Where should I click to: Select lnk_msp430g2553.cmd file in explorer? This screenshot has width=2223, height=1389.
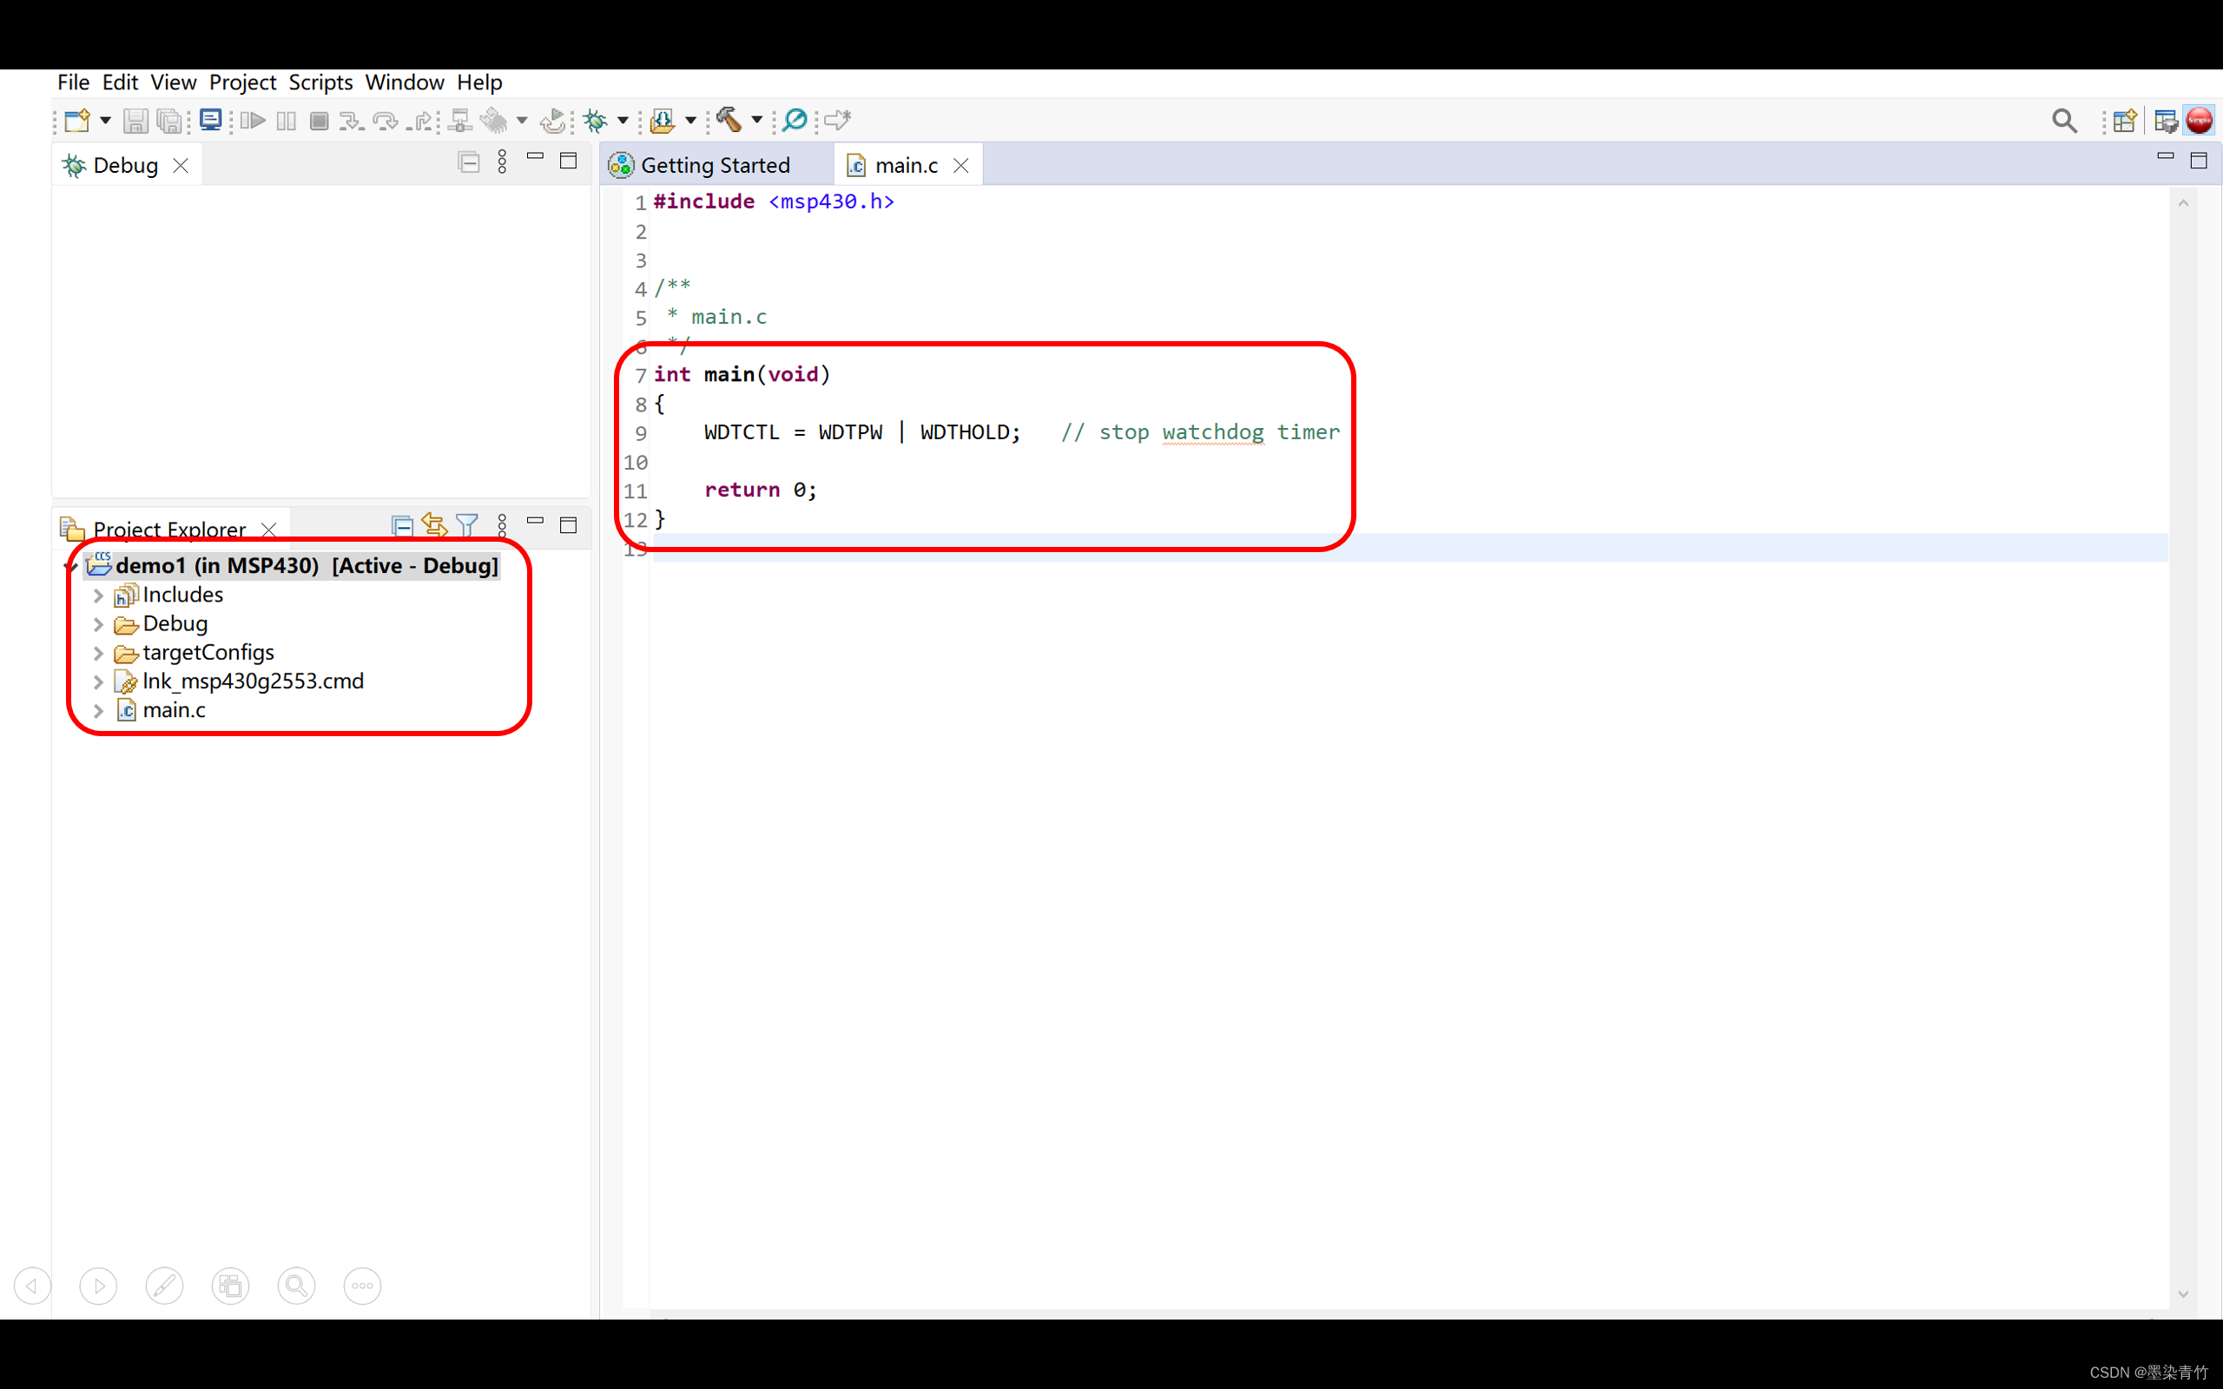click(253, 681)
